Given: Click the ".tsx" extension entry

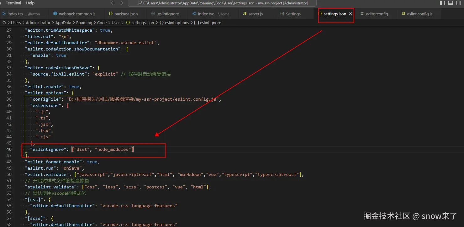Looking at the screenshot, I should coord(43,130).
